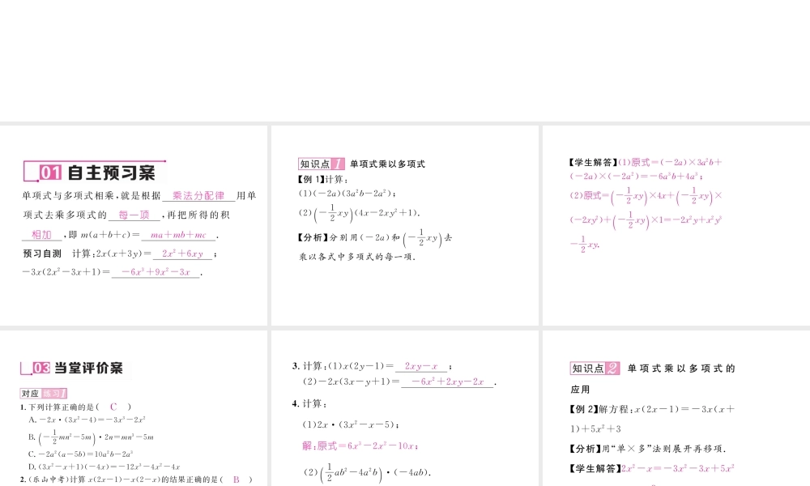Click the 01 自主预习案 heading
This screenshot has width=810, height=486.
tap(95, 172)
